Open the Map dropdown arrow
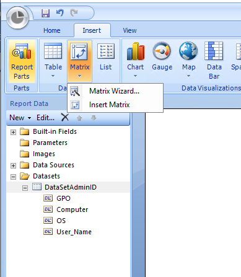Image resolution: width=241 pixels, height=277 pixels. [188, 76]
